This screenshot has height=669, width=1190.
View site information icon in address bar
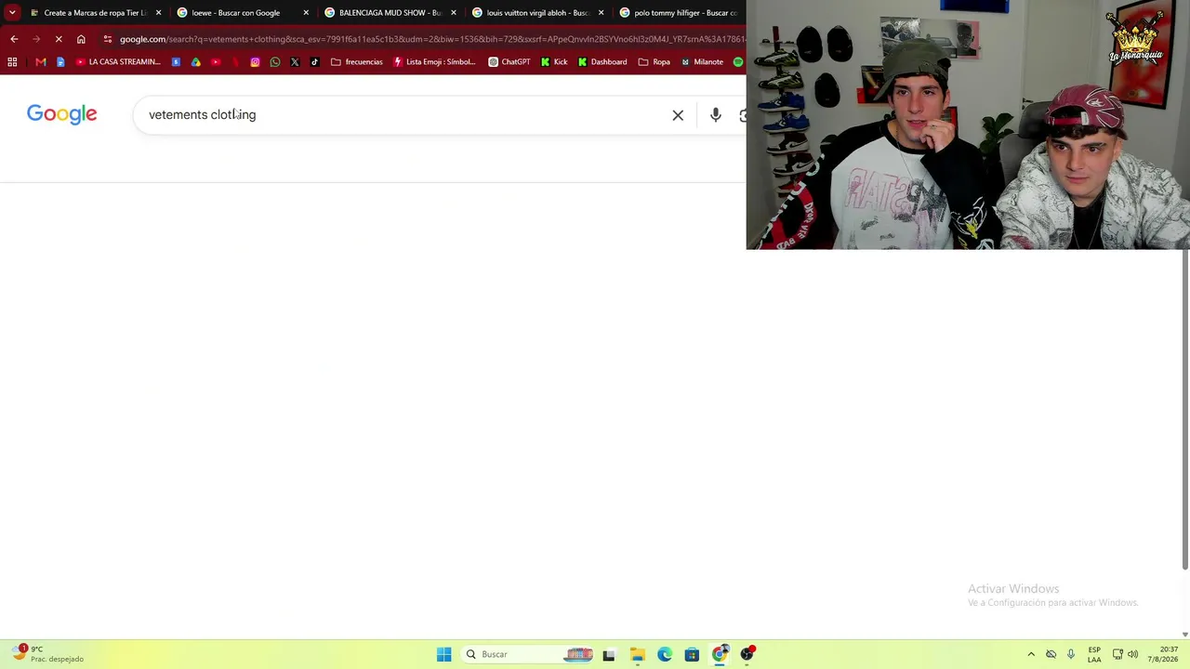(108, 39)
